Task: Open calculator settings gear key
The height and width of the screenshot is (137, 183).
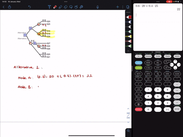Action: click(x=138, y=104)
